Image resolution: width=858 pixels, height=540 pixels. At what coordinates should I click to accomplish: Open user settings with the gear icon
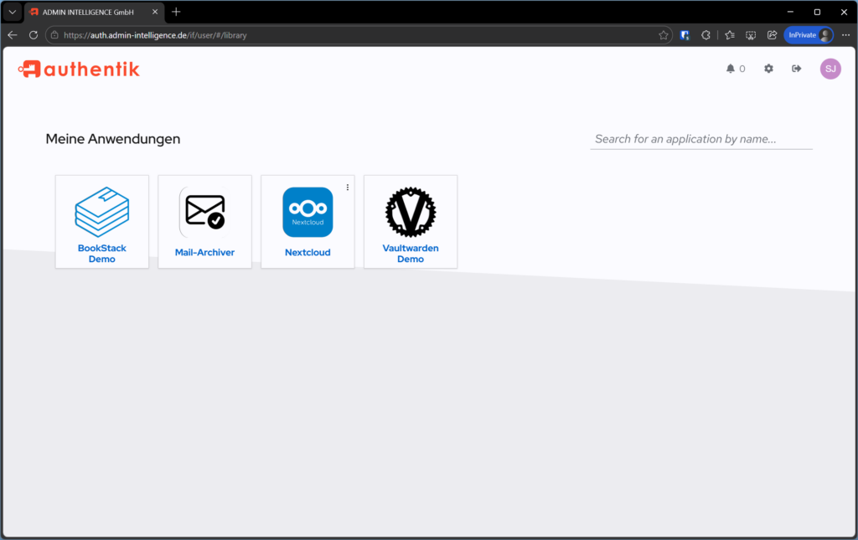pos(768,69)
